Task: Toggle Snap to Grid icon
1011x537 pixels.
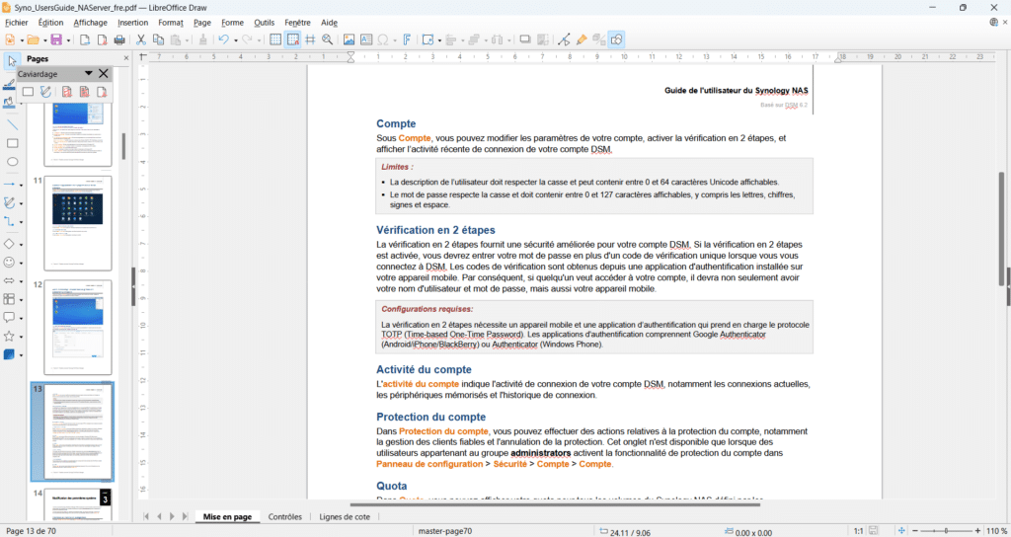Action: point(292,39)
